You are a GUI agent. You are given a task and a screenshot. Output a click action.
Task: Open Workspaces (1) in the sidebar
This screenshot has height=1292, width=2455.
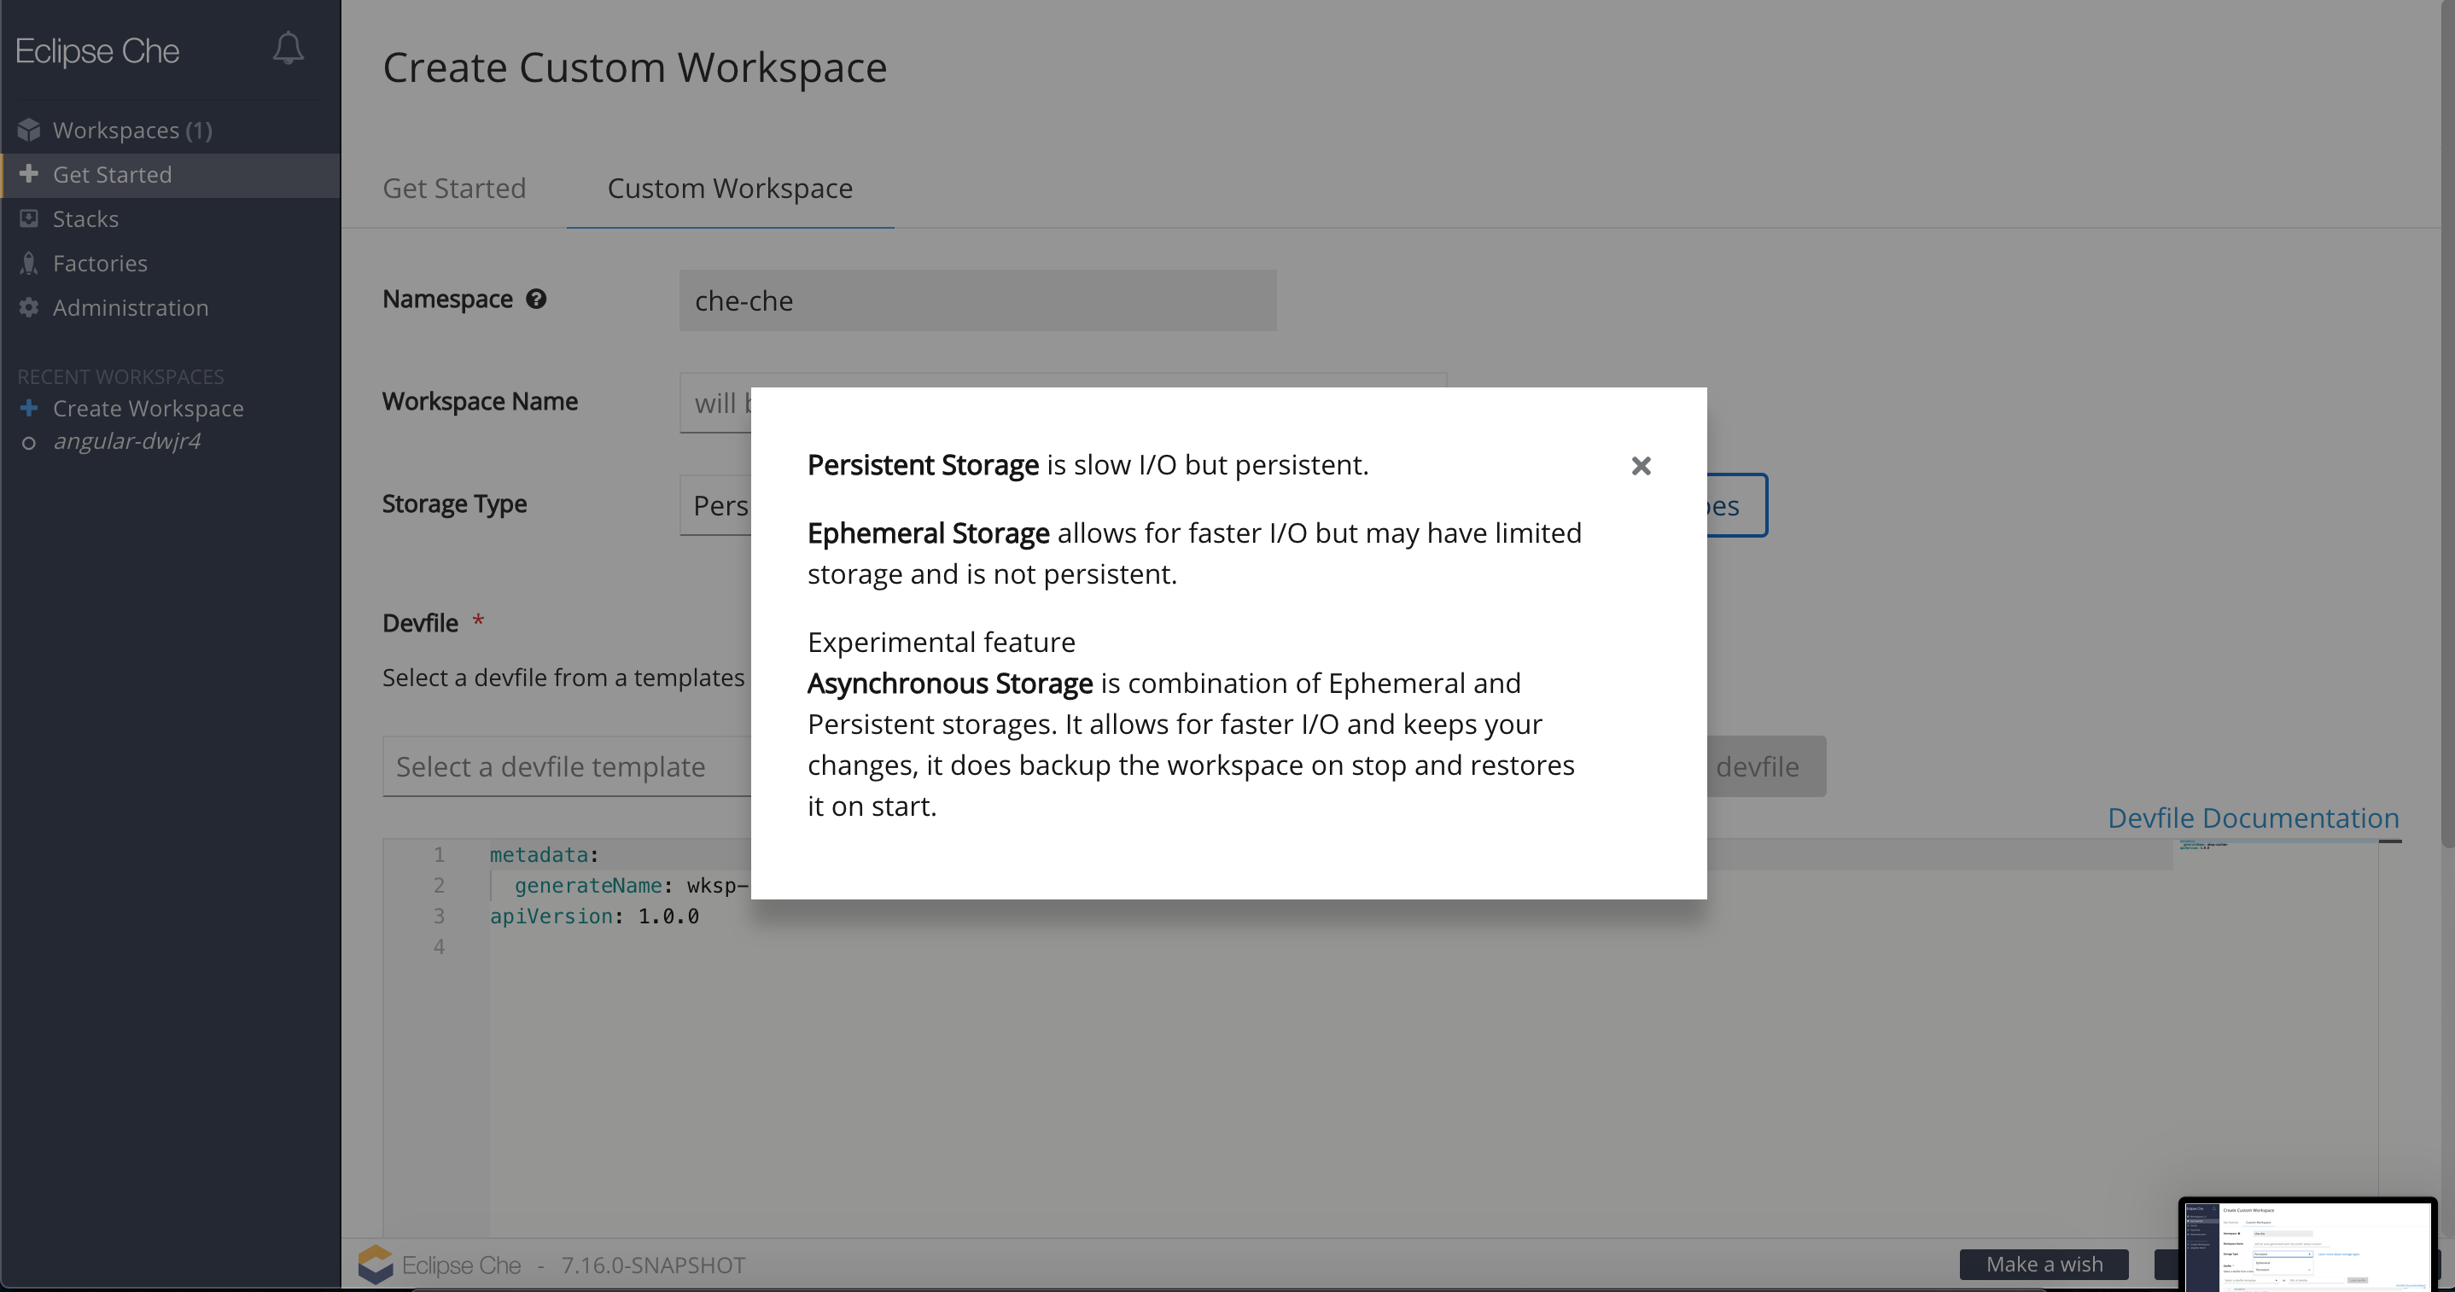(132, 130)
